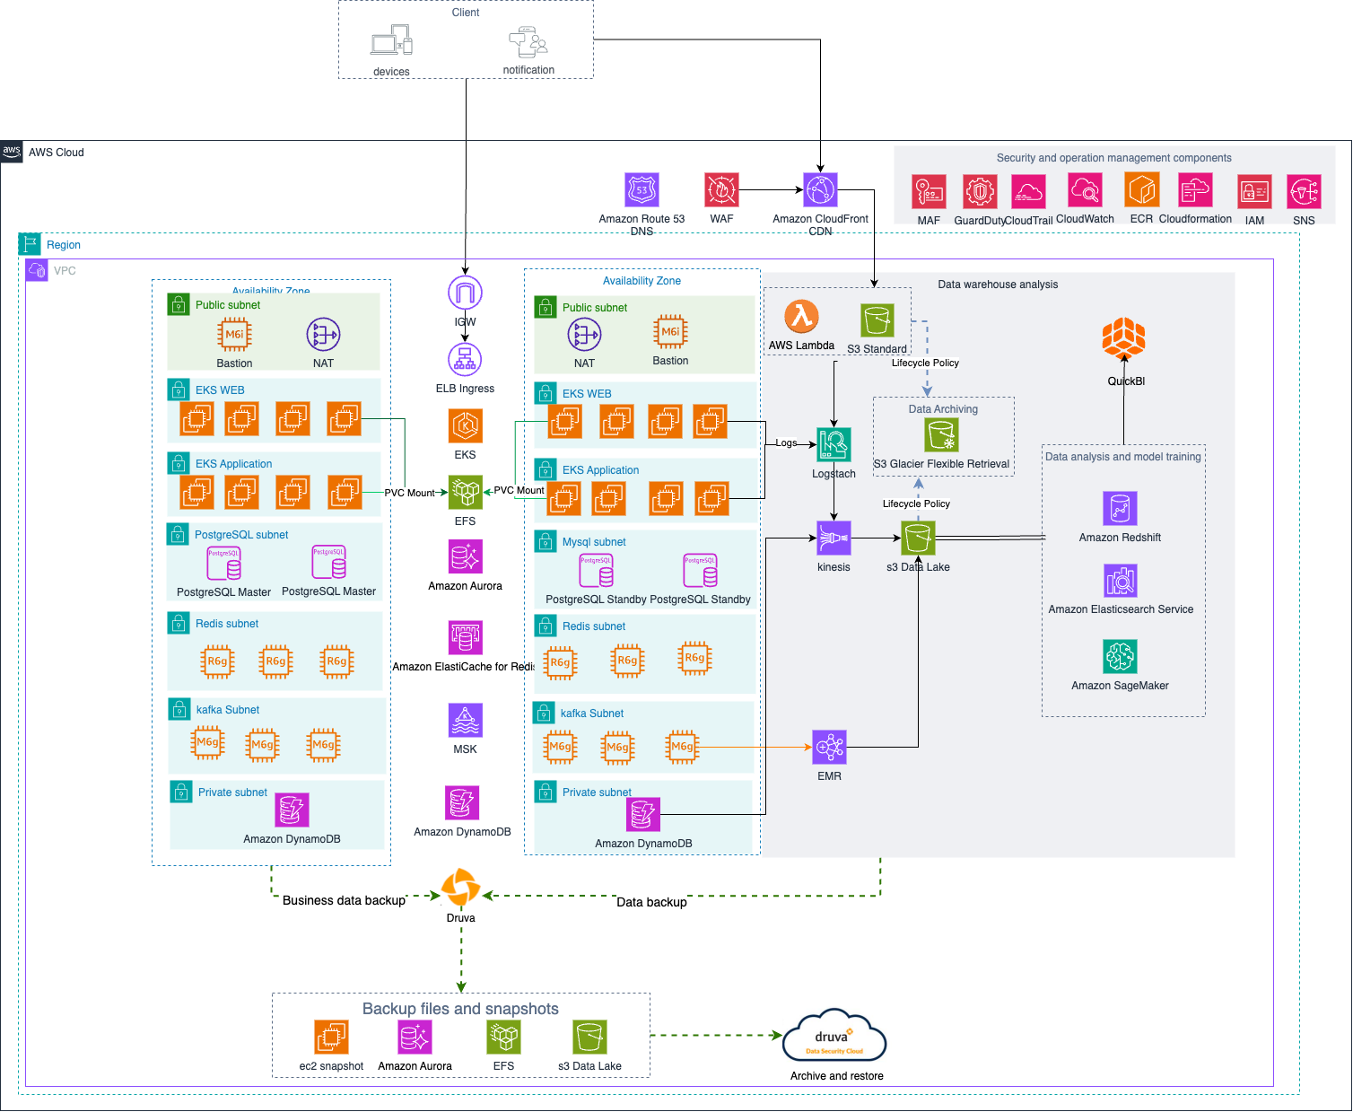The height and width of the screenshot is (1112, 1353).
Task: Select the Client notification icon
Action: (528, 42)
